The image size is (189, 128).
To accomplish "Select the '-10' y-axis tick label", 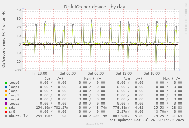I will tap(18, 53).
